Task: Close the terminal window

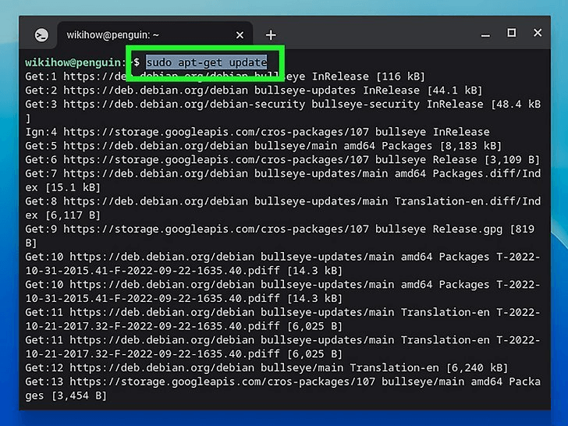Action: coord(538,33)
